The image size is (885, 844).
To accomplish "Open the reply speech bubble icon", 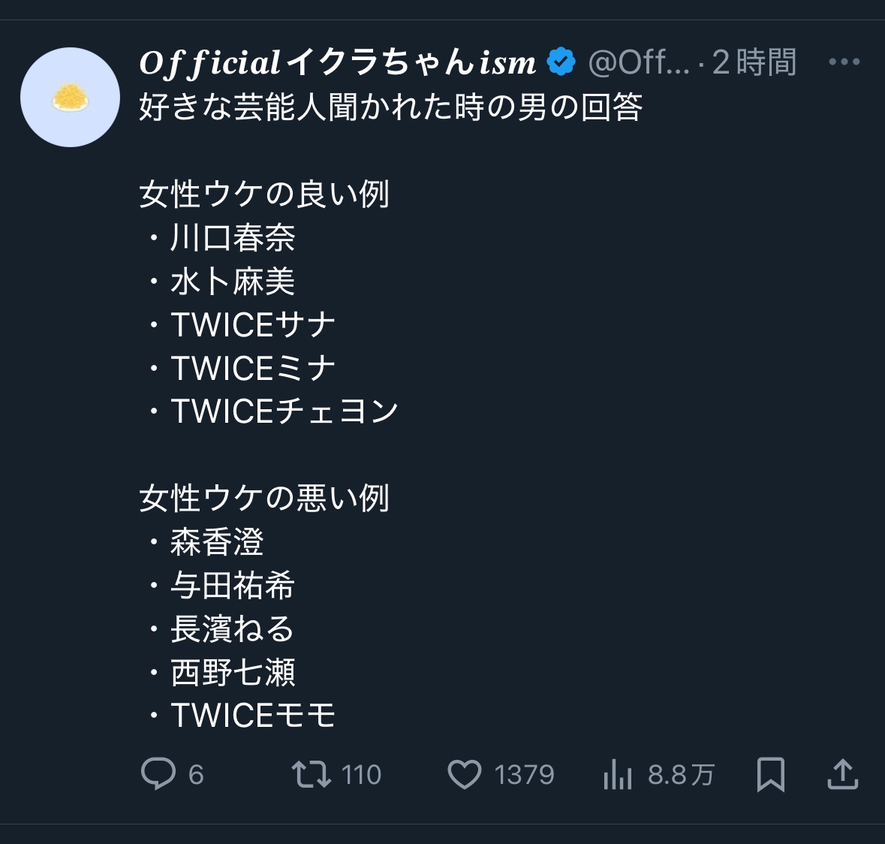I will point(158,774).
